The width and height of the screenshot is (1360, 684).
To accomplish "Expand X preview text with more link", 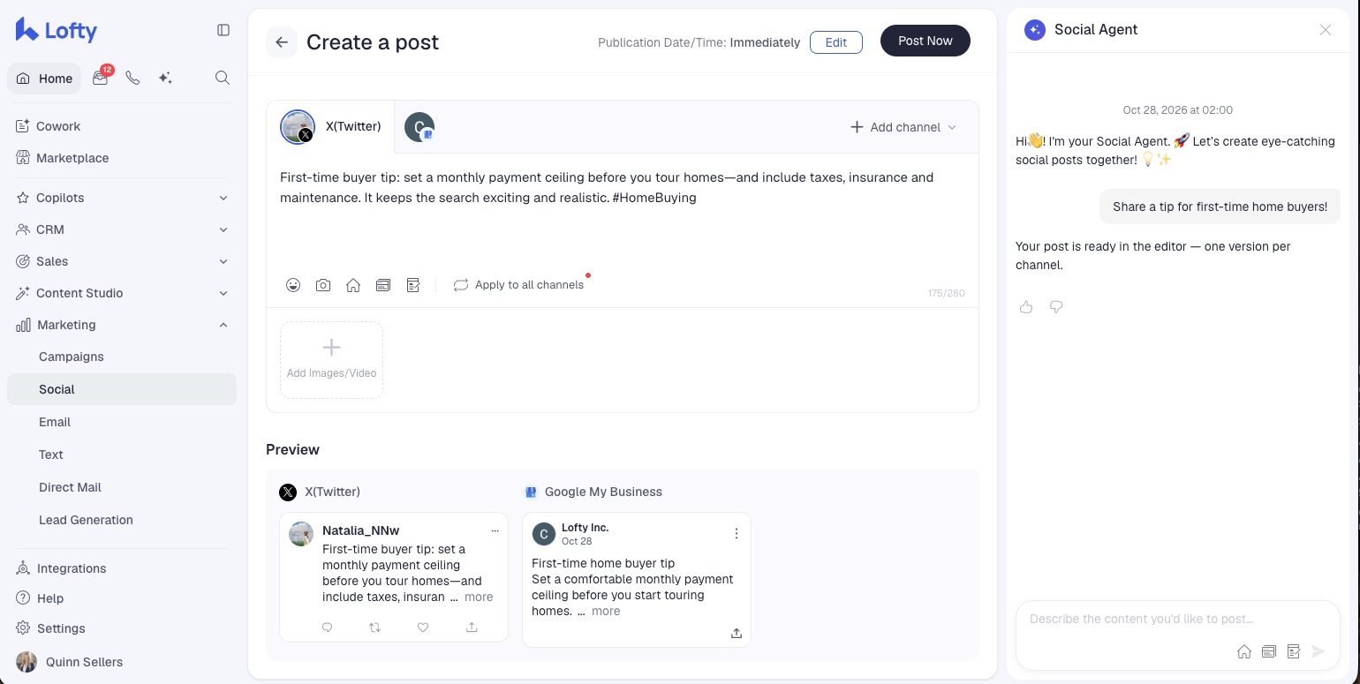I will point(479,597).
